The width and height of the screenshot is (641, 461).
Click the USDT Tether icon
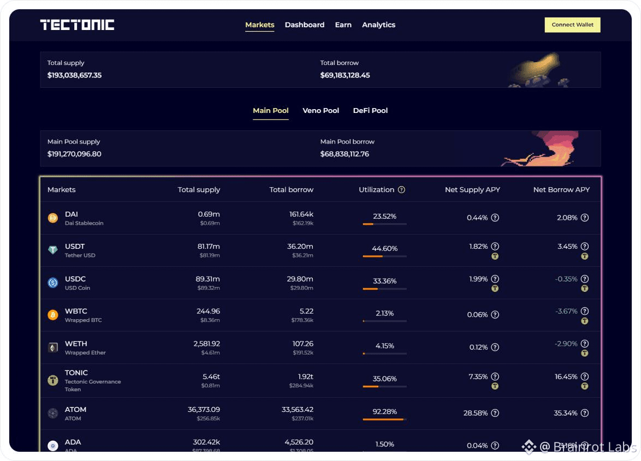[x=53, y=250]
